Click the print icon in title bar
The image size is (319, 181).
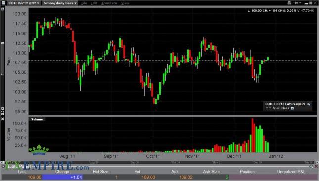289,3
